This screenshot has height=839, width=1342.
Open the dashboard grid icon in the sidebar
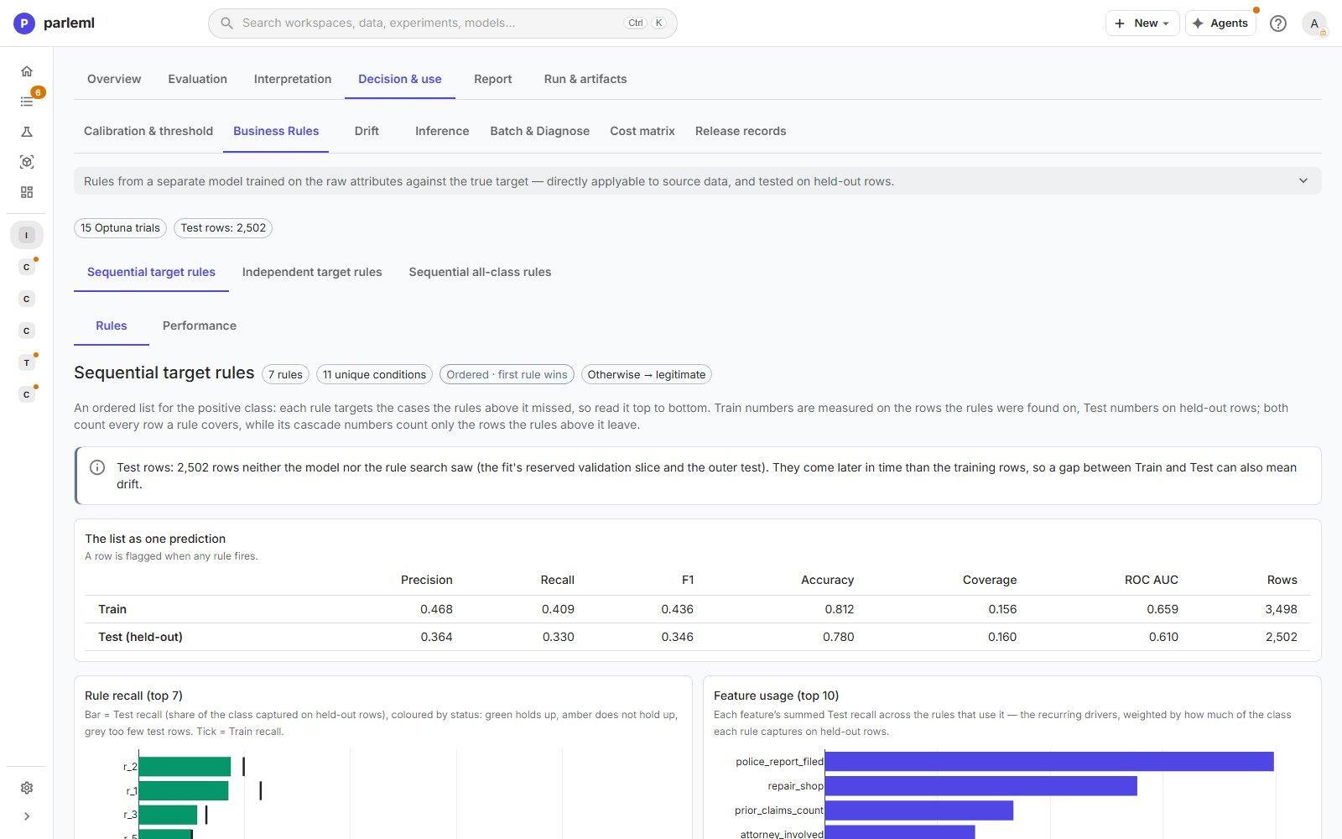(27, 192)
